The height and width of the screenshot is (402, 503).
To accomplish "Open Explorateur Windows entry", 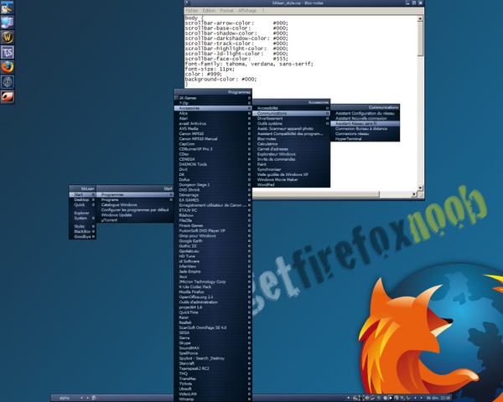I will pyautogui.click(x=291, y=154).
